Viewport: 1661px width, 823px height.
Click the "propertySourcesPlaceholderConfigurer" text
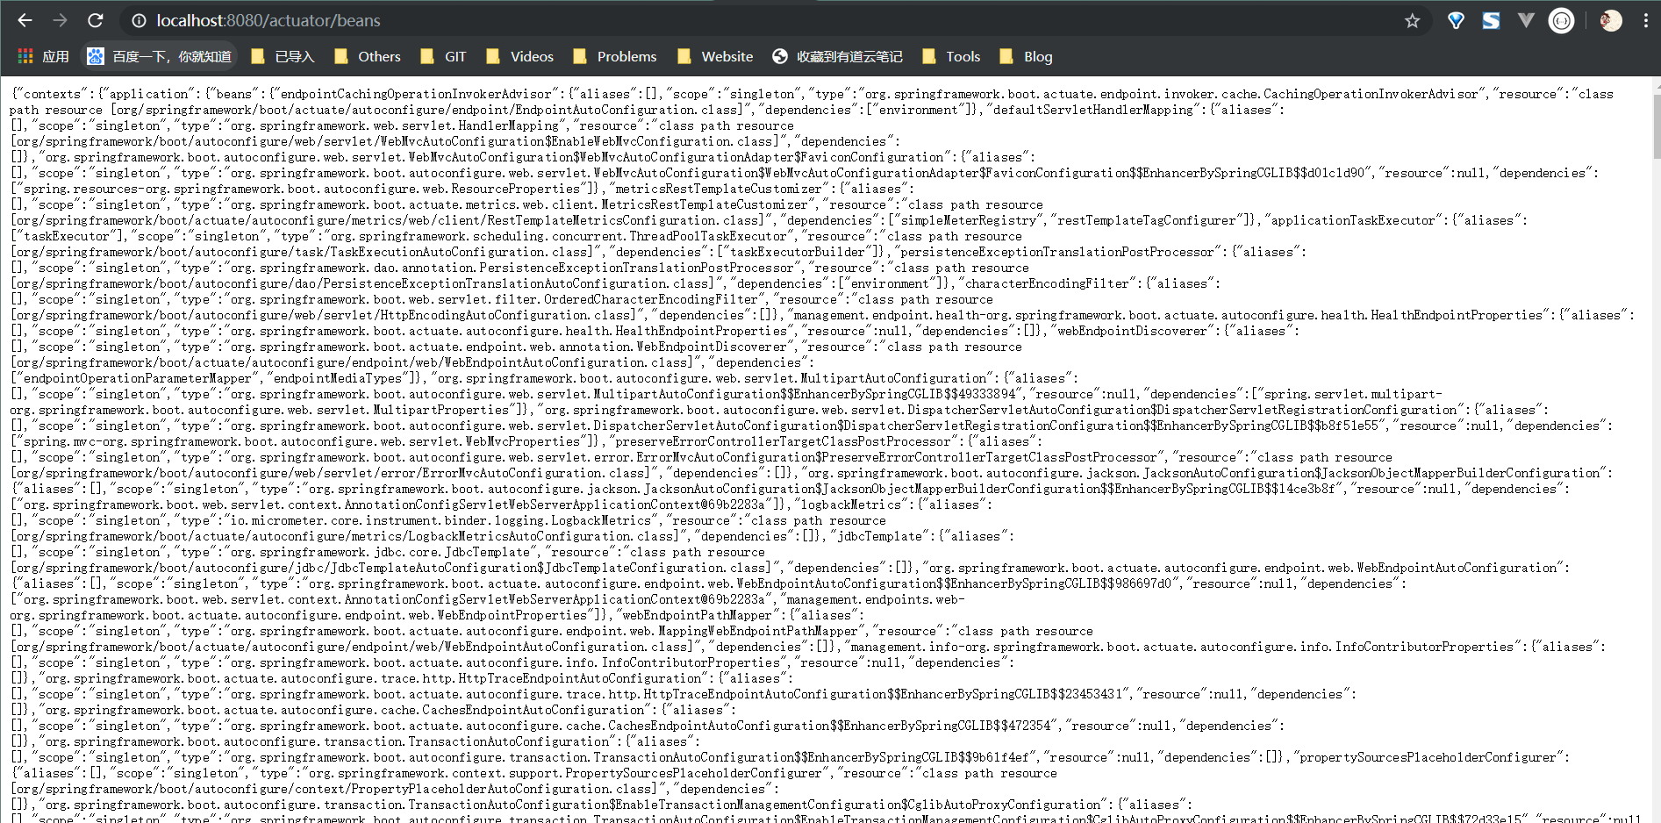click(x=1428, y=757)
